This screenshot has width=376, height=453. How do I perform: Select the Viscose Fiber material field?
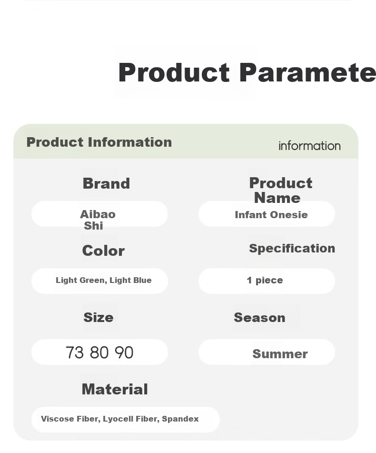126,420
